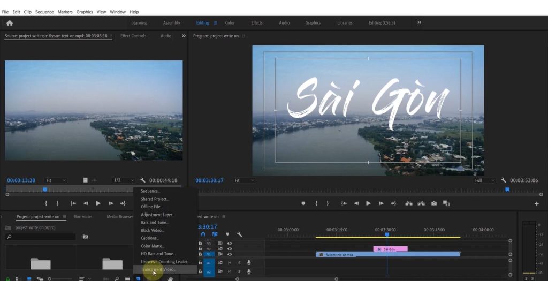Choose Transparent Video from New Item menu
548x281 pixels.
click(x=165, y=269)
